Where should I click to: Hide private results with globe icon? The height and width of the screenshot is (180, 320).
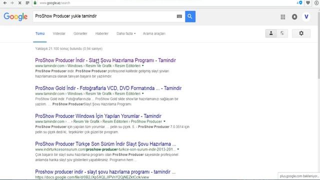tap(282, 33)
